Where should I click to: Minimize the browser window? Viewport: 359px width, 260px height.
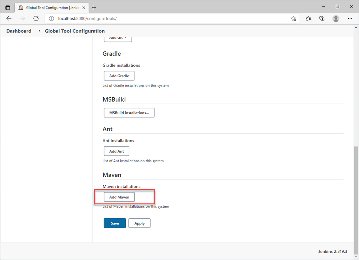[323, 6]
